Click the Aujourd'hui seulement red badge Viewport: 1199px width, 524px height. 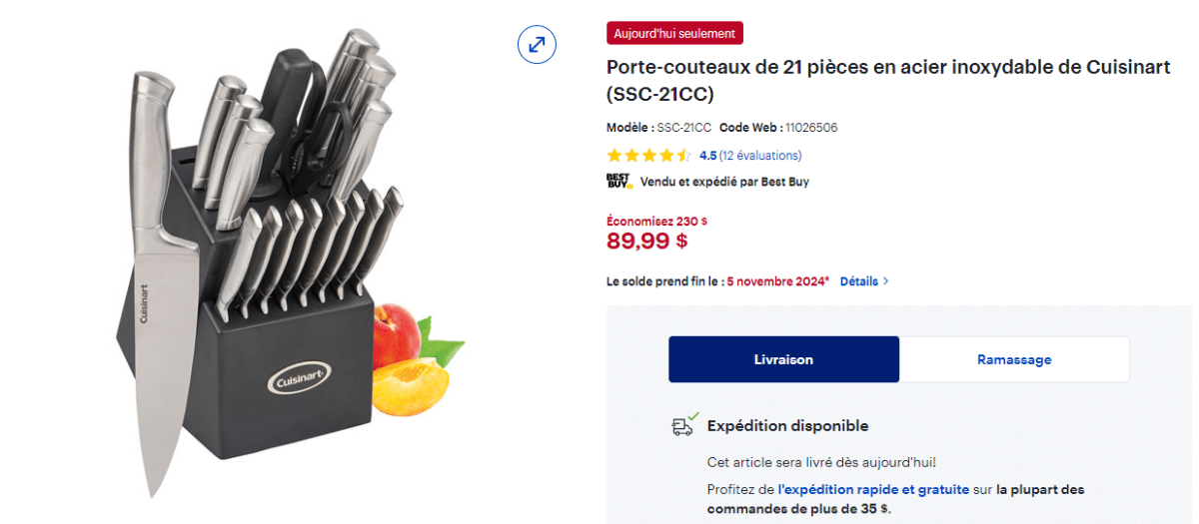[674, 33]
